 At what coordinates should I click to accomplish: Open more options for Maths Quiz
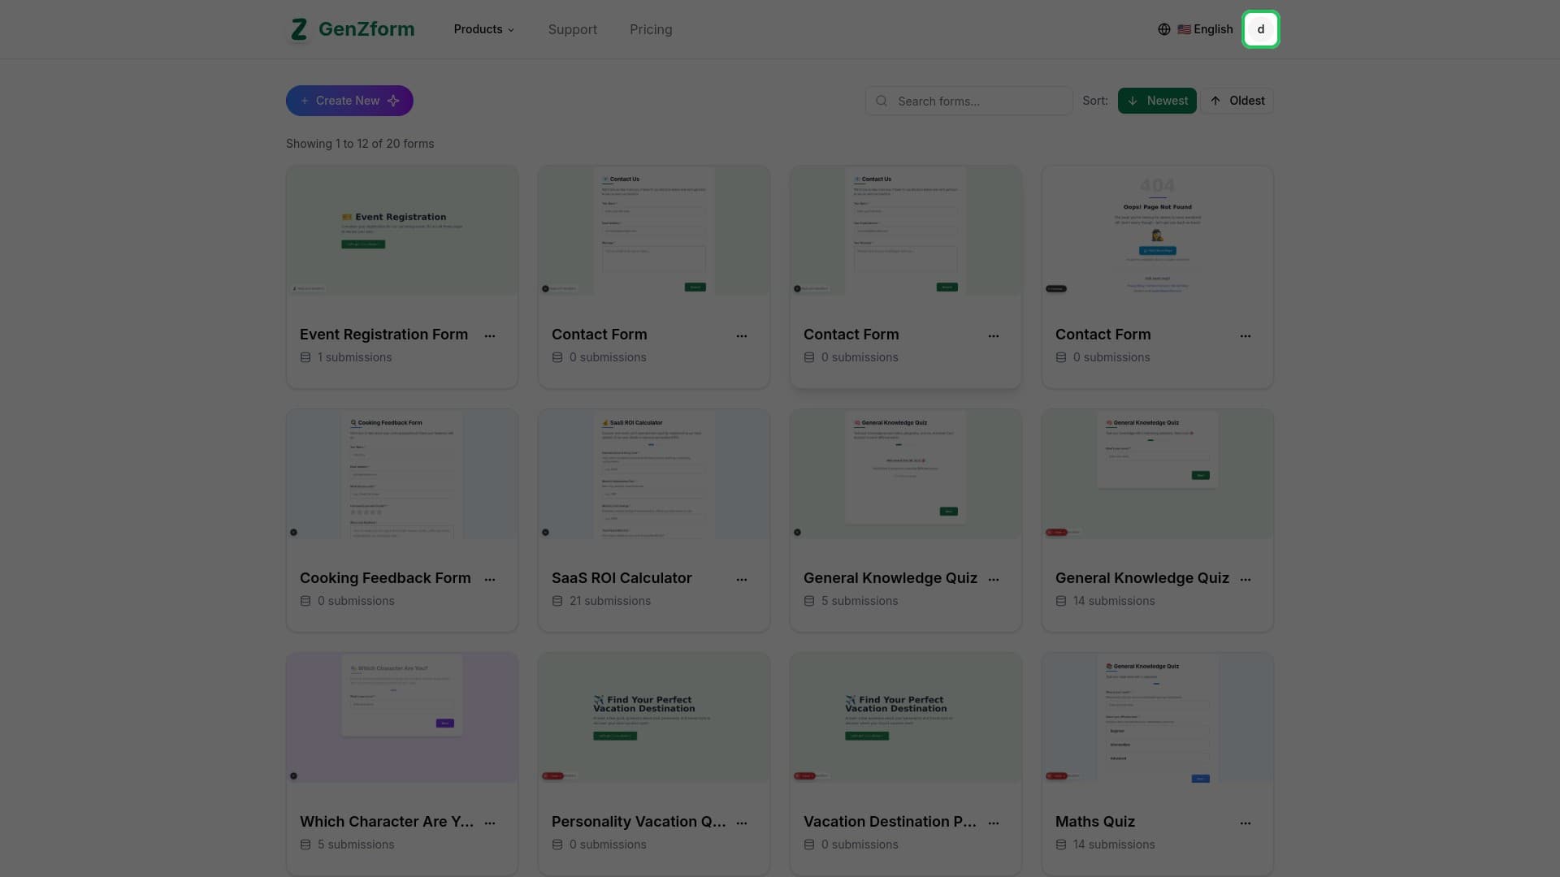[1245, 823]
